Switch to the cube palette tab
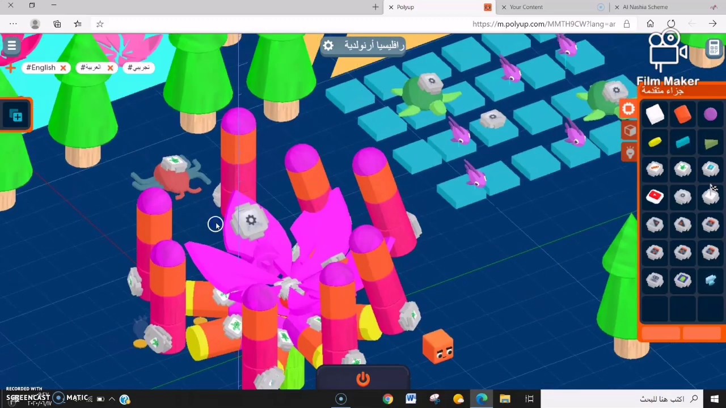Screen dimensions: 726x408 [630, 131]
